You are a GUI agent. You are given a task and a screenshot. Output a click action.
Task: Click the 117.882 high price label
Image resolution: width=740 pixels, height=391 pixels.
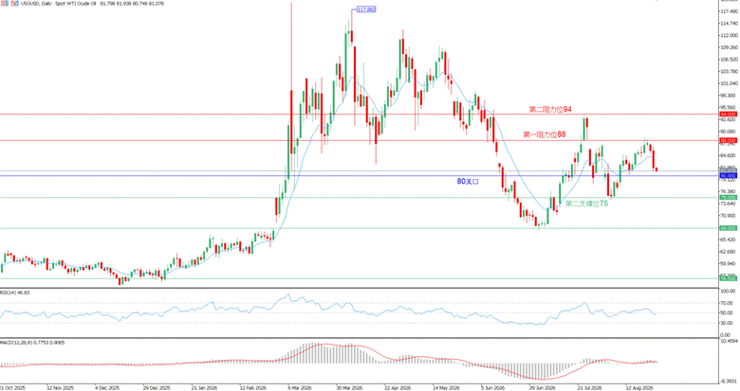click(x=366, y=9)
